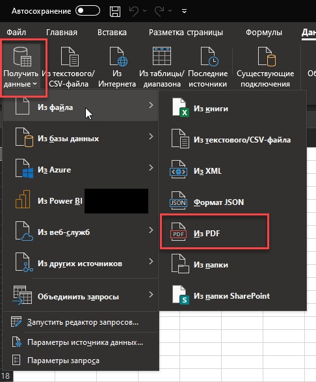Click the Из Power BI chart icon
Viewport: 316px width, 382px height.
[23, 199]
